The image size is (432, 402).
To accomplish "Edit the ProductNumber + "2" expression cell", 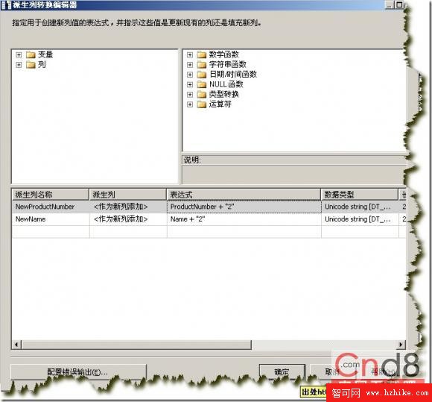I will pos(244,207).
